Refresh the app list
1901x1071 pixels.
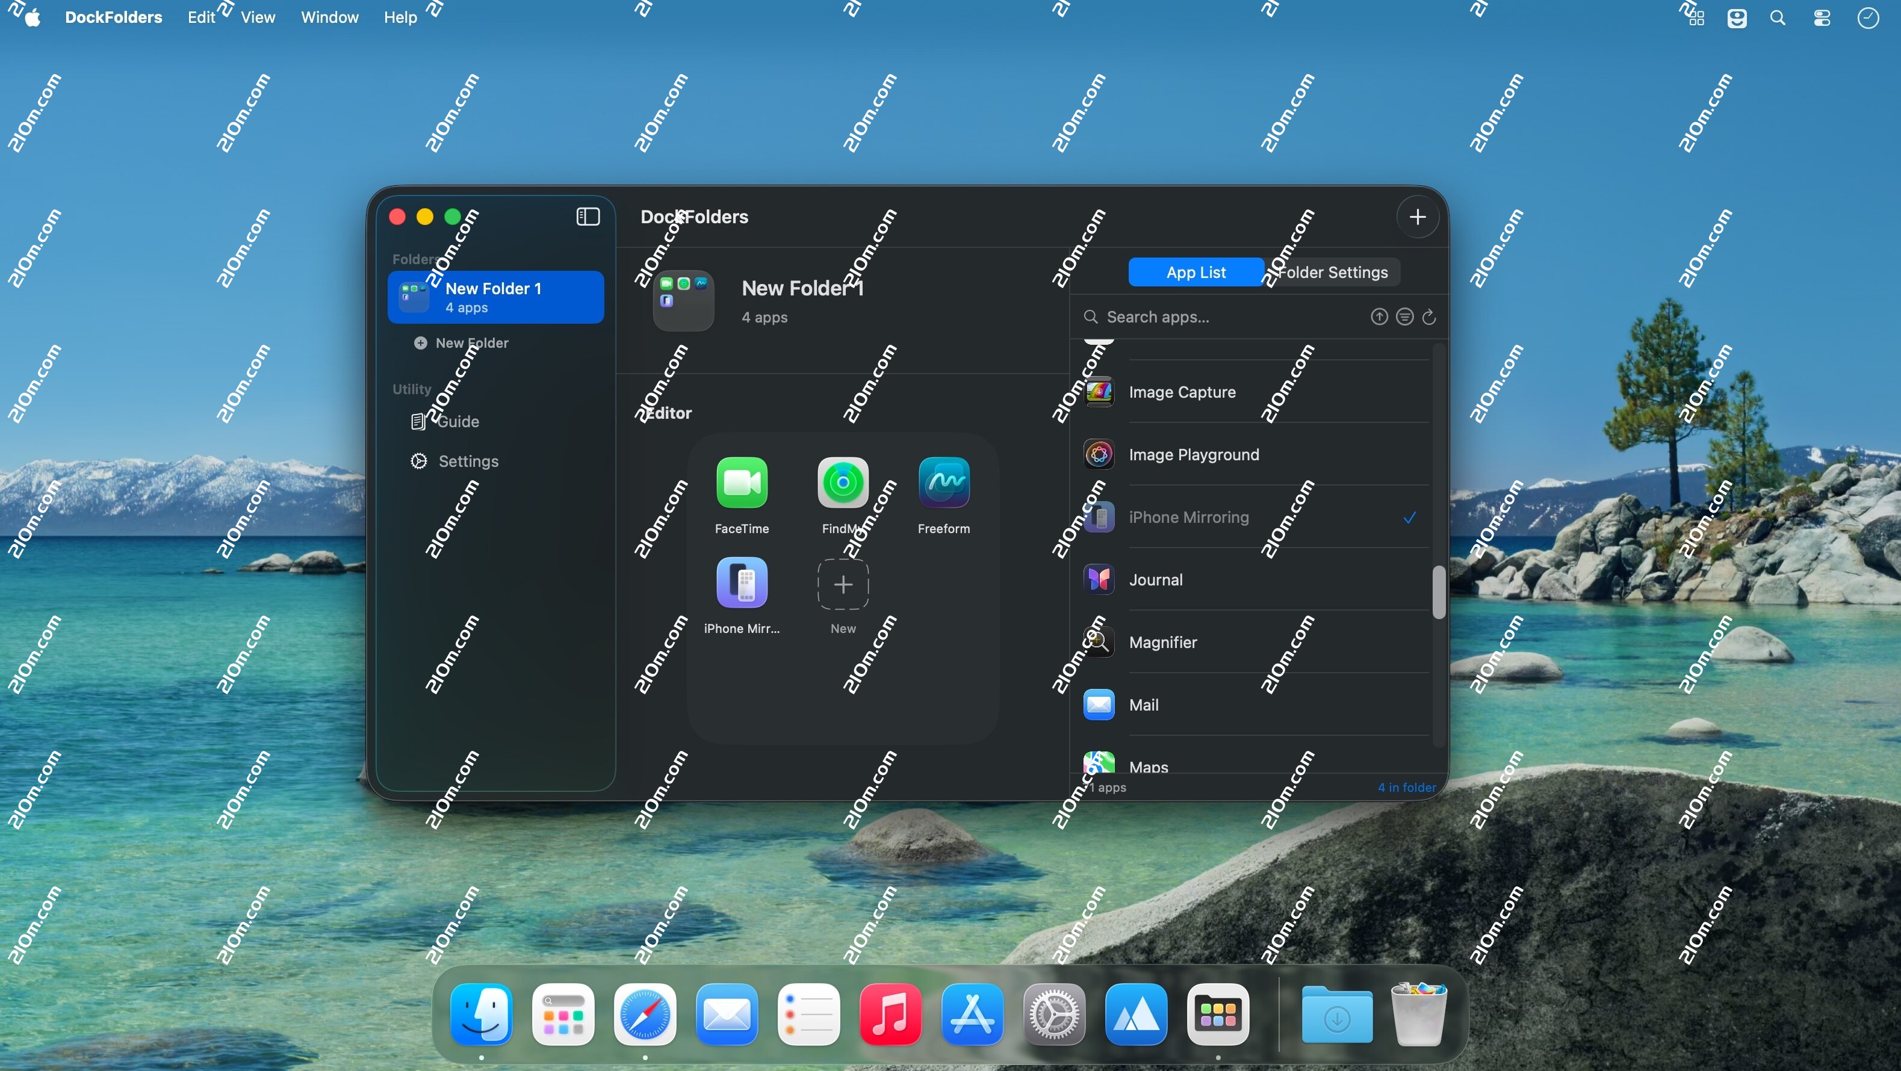click(x=1428, y=316)
